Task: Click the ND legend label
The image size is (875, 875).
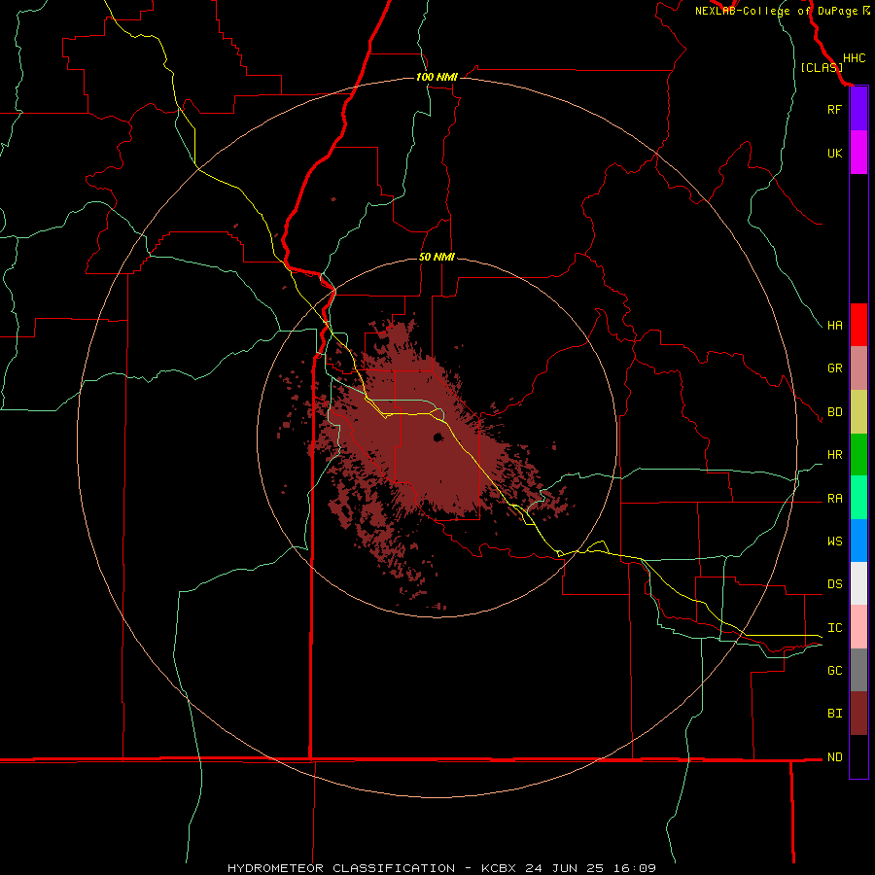Action: pyautogui.click(x=834, y=757)
